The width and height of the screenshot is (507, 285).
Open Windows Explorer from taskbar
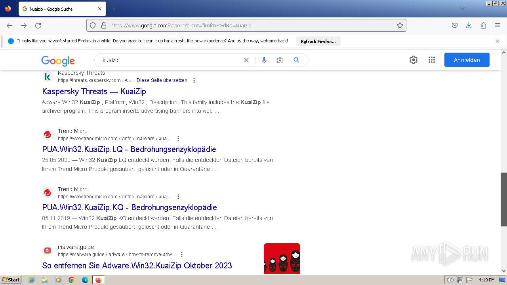pos(45,280)
